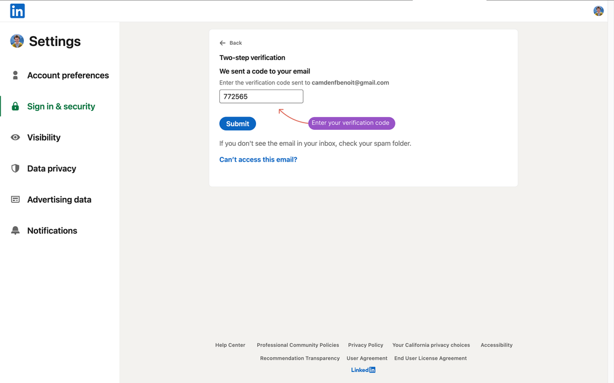Click the LinkedIn logo in the top bar
The width and height of the screenshot is (614, 383).
[17, 10]
